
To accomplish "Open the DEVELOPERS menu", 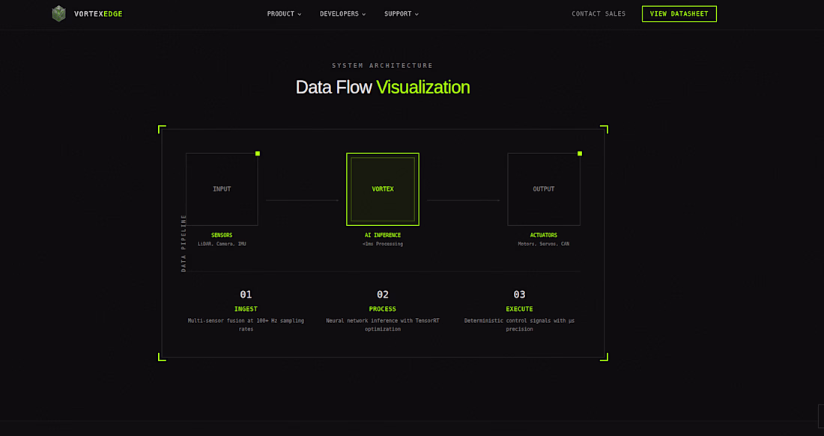I will 342,14.
